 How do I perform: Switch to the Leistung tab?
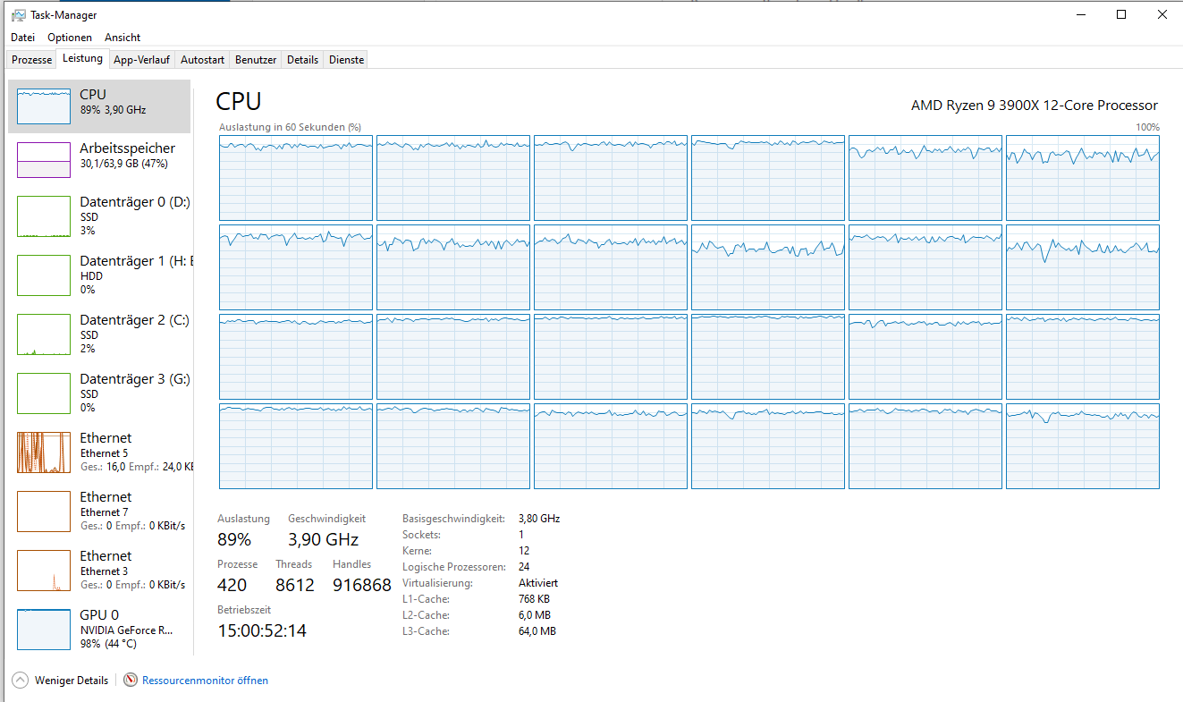tap(82, 58)
